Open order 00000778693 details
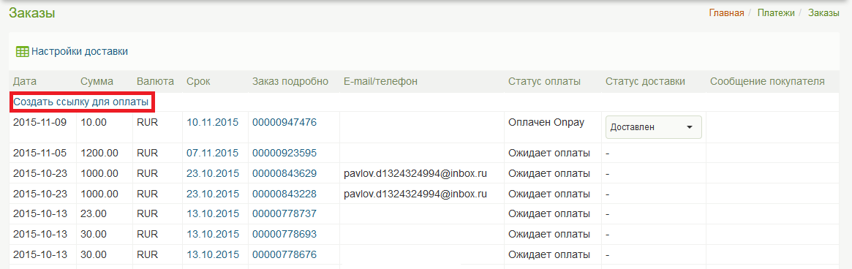The width and height of the screenshot is (852, 269). coord(284,234)
